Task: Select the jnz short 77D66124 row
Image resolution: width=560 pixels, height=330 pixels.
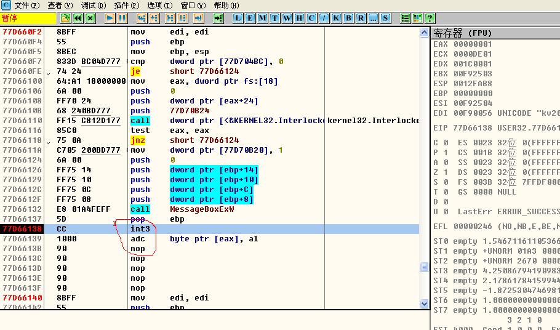Action: (210, 140)
